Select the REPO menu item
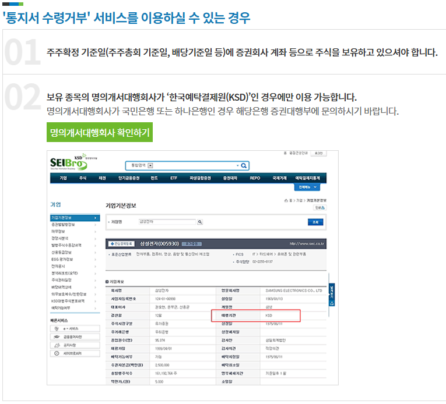 click(x=255, y=178)
